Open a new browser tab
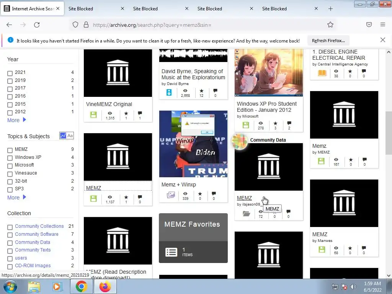Image resolution: width=392 pixels, height=294 pixels. 330,9
